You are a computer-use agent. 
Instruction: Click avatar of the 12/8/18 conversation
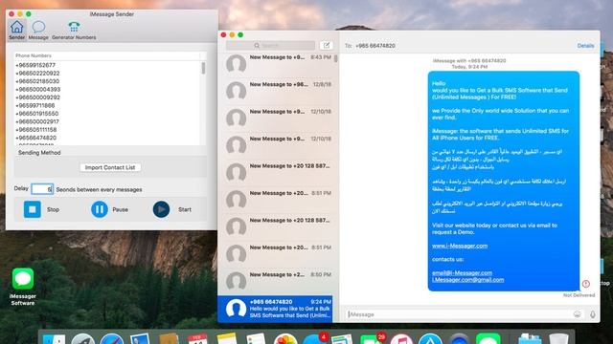tap(237, 91)
